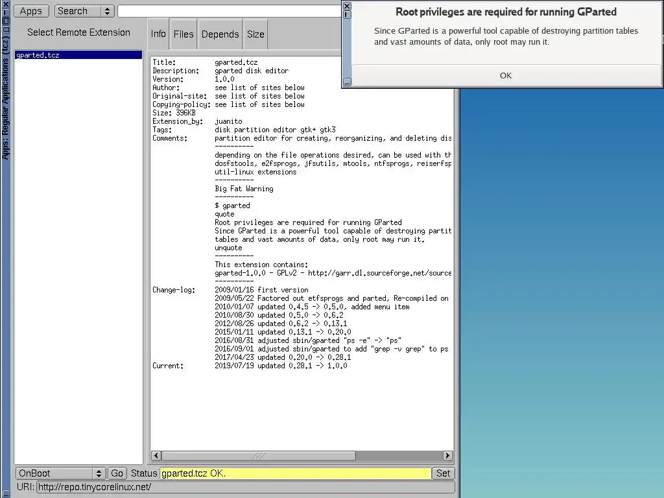Screen dimensions: 664x498
Task: Click the 'Big Fat Warning' text line
Action: (244, 189)
